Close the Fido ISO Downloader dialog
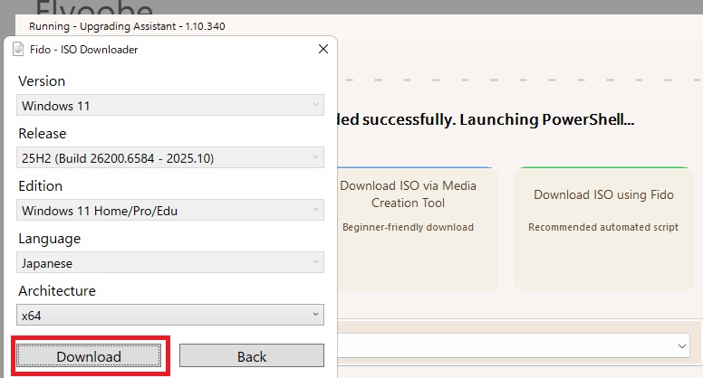Viewport: 703px width, 378px height. point(323,50)
